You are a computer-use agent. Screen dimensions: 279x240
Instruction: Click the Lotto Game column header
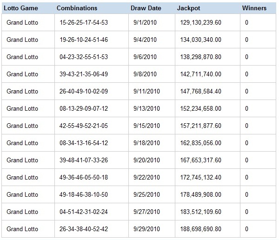21,8
